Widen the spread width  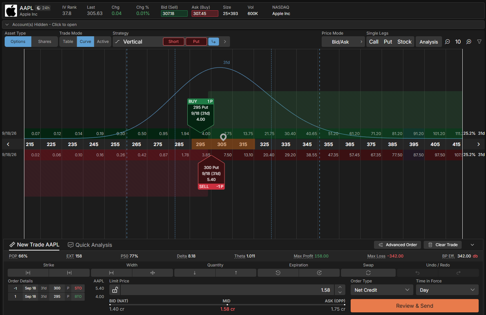(x=153, y=273)
